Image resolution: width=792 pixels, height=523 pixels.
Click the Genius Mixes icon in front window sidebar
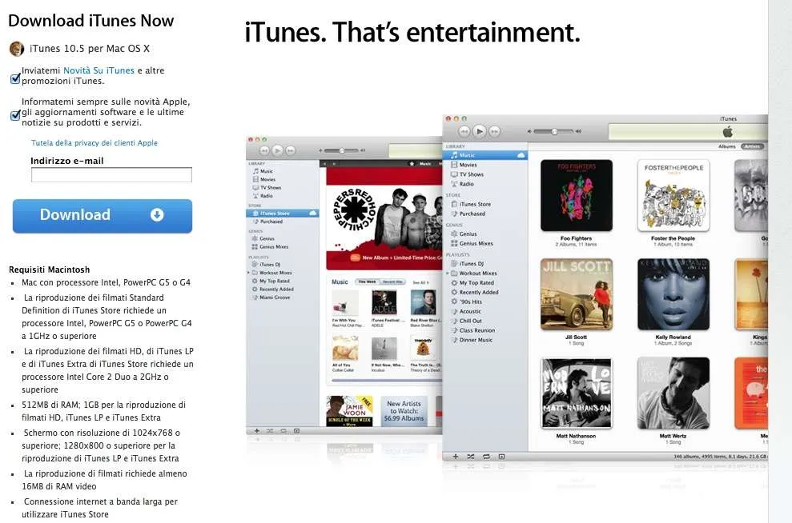454,244
